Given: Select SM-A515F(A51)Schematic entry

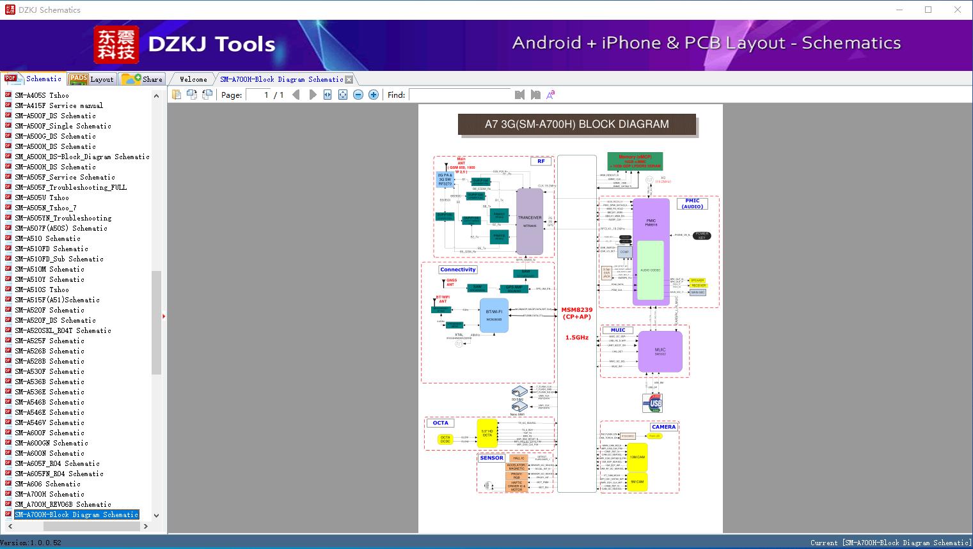Looking at the screenshot, I should click(x=57, y=300).
